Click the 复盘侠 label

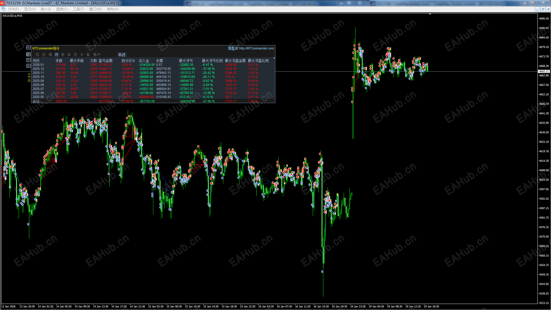[233, 48]
